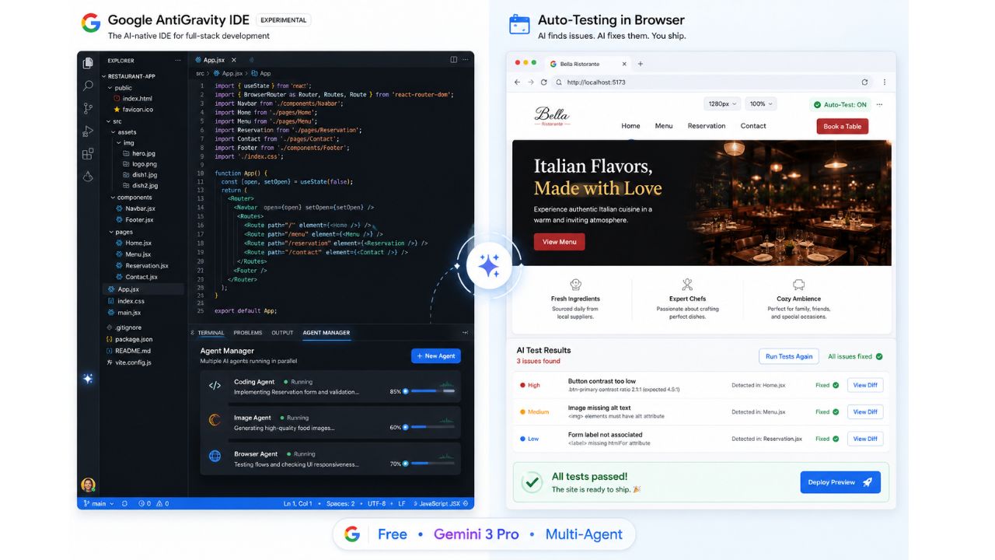Click the Browser Agent 70% progress bar

430,464
